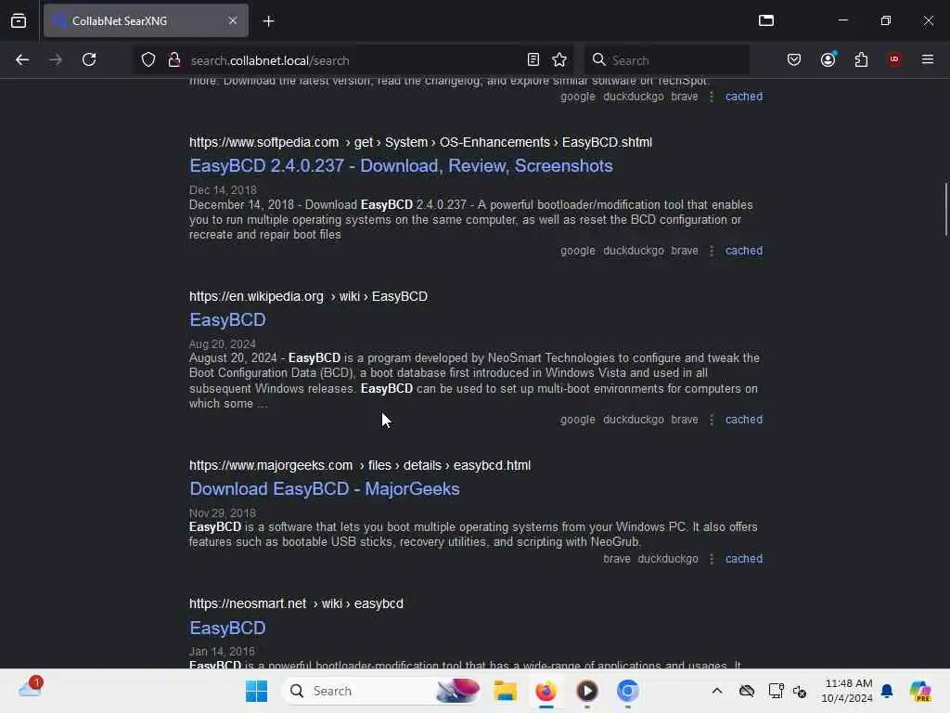
Task: Click the muted volume tray icon
Action: 800,691
